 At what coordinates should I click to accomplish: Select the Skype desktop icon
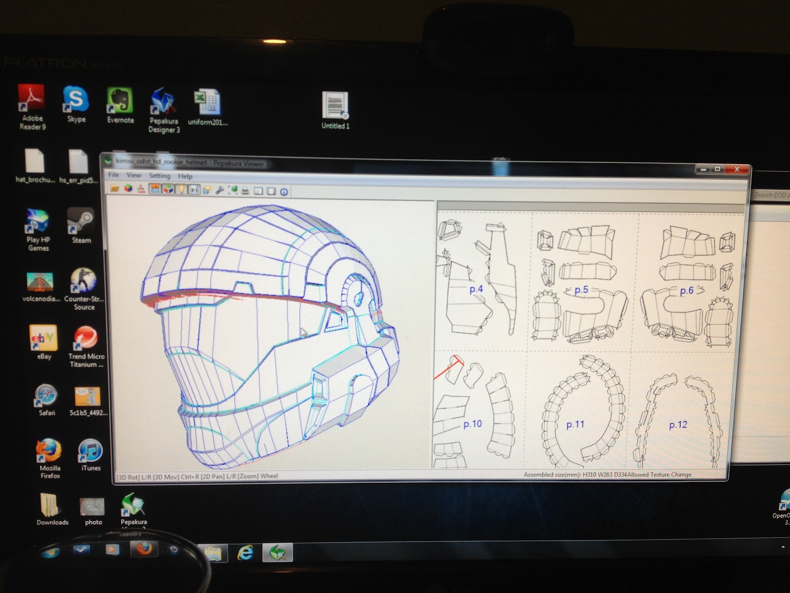coord(76,105)
